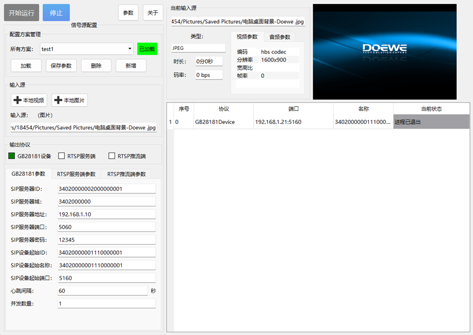Click the 本地视频 add local video button
This screenshot has width=473, height=335.
[28, 101]
